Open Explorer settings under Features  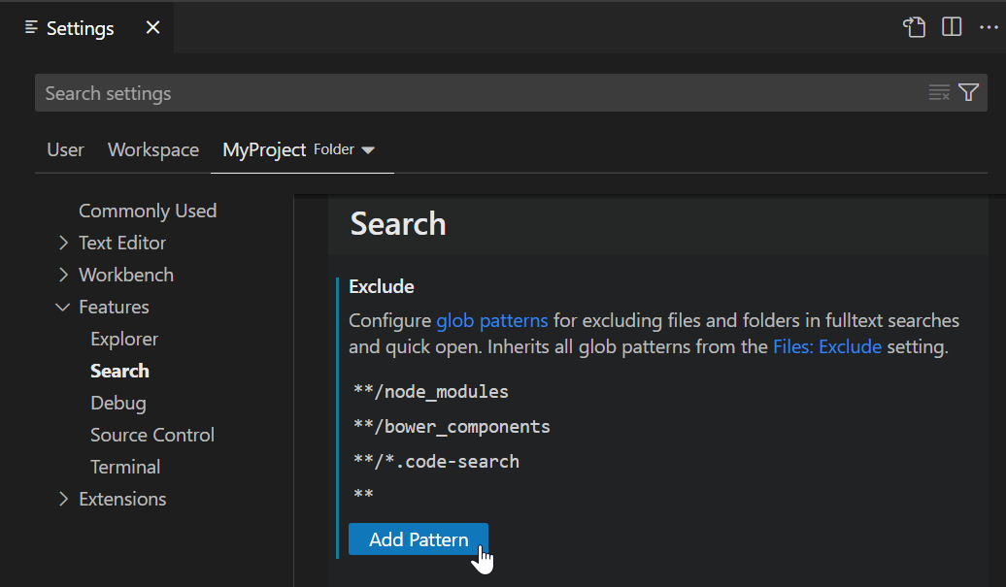(124, 339)
